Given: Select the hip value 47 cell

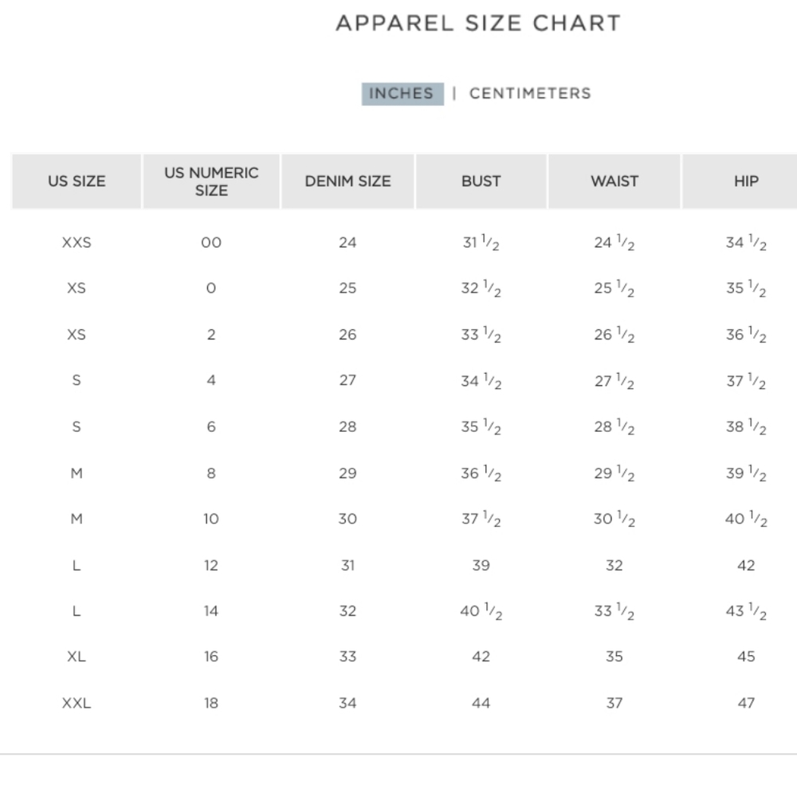Looking at the screenshot, I should tap(746, 703).
